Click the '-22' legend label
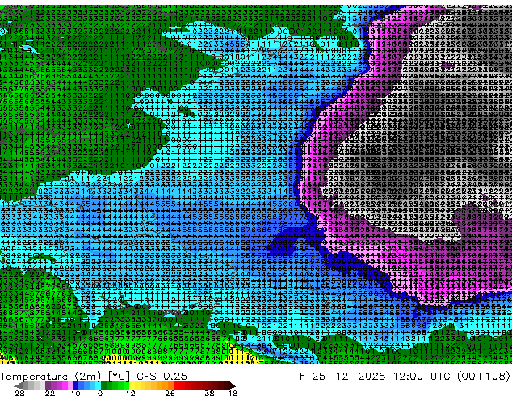The height and width of the screenshot is (396, 512). coord(47,393)
